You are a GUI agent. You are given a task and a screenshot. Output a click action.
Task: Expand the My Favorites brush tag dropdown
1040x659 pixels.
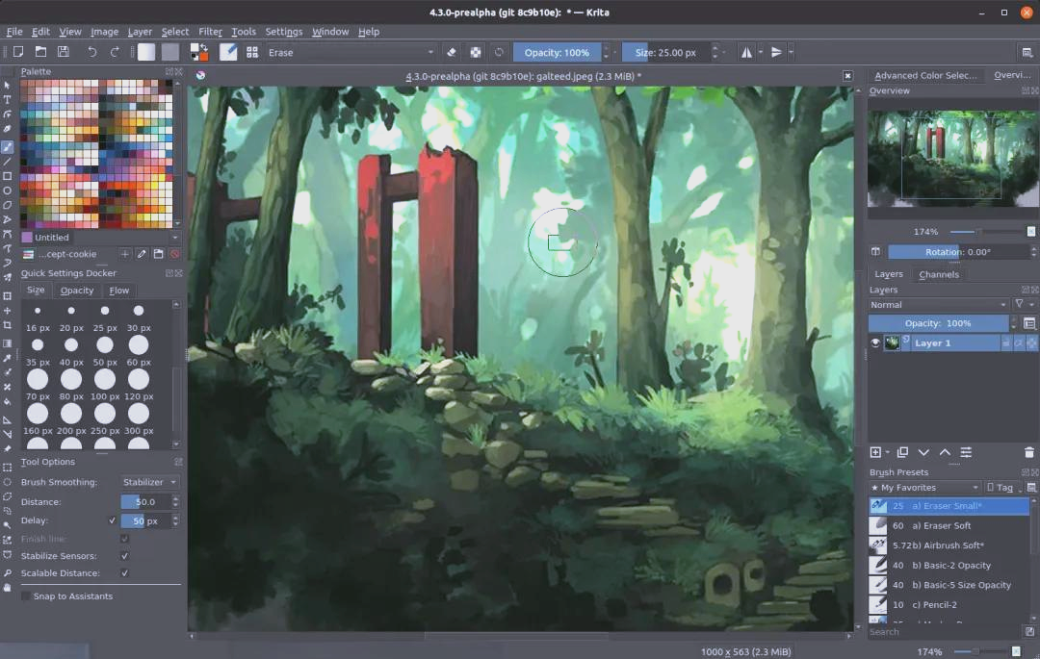point(925,488)
